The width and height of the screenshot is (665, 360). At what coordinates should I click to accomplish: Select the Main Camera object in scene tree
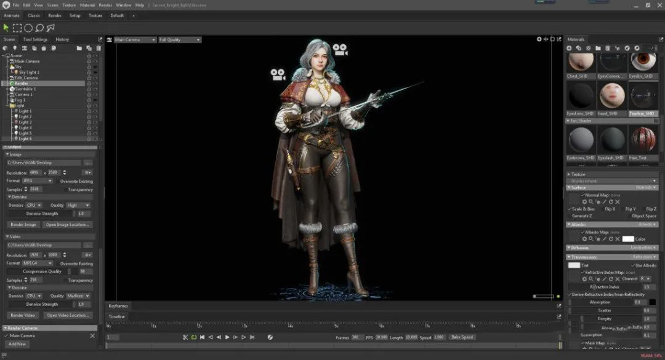pyautogui.click(x=26, y=61)
